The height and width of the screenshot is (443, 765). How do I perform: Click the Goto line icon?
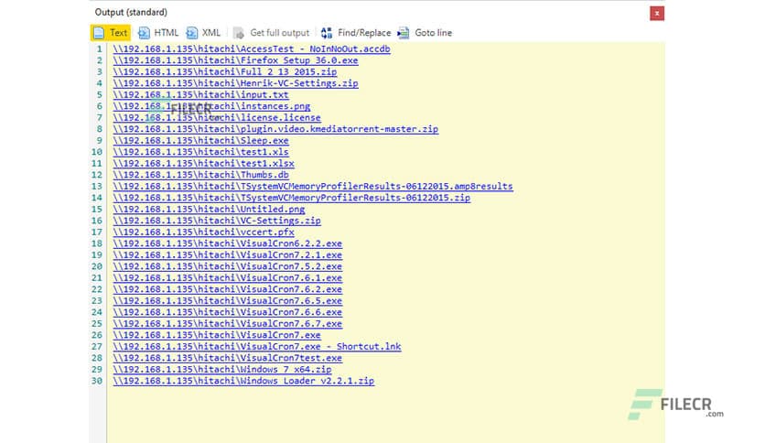click(x=403, y=33)
